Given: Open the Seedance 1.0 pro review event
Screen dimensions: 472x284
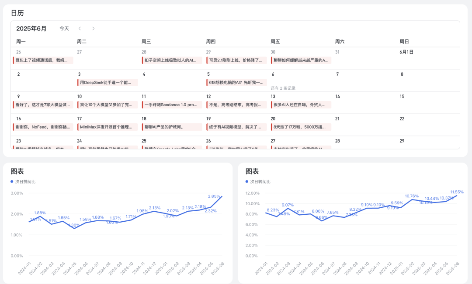Looking at the screenshot, I should tap(172, 105).
